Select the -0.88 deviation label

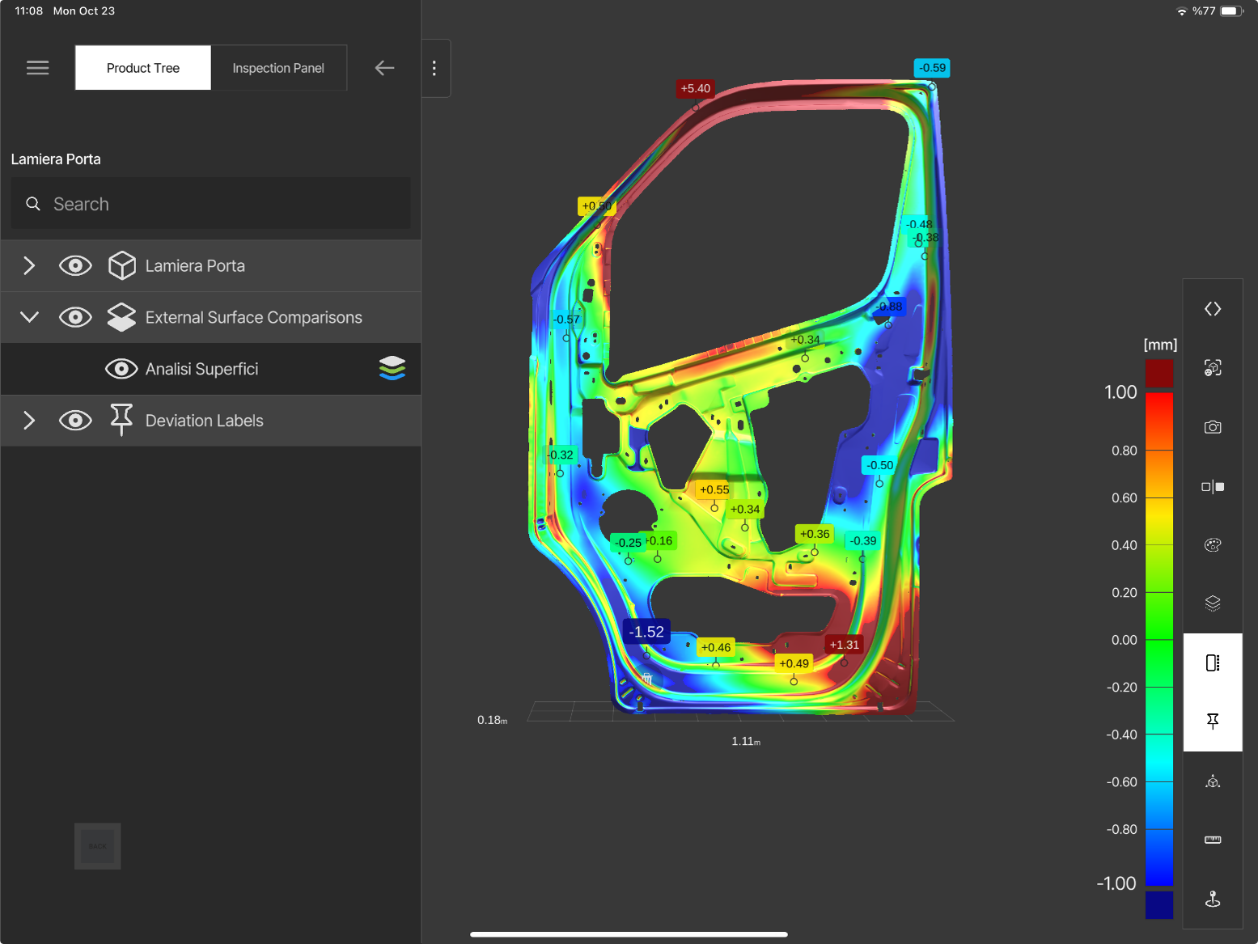[889, 307]
